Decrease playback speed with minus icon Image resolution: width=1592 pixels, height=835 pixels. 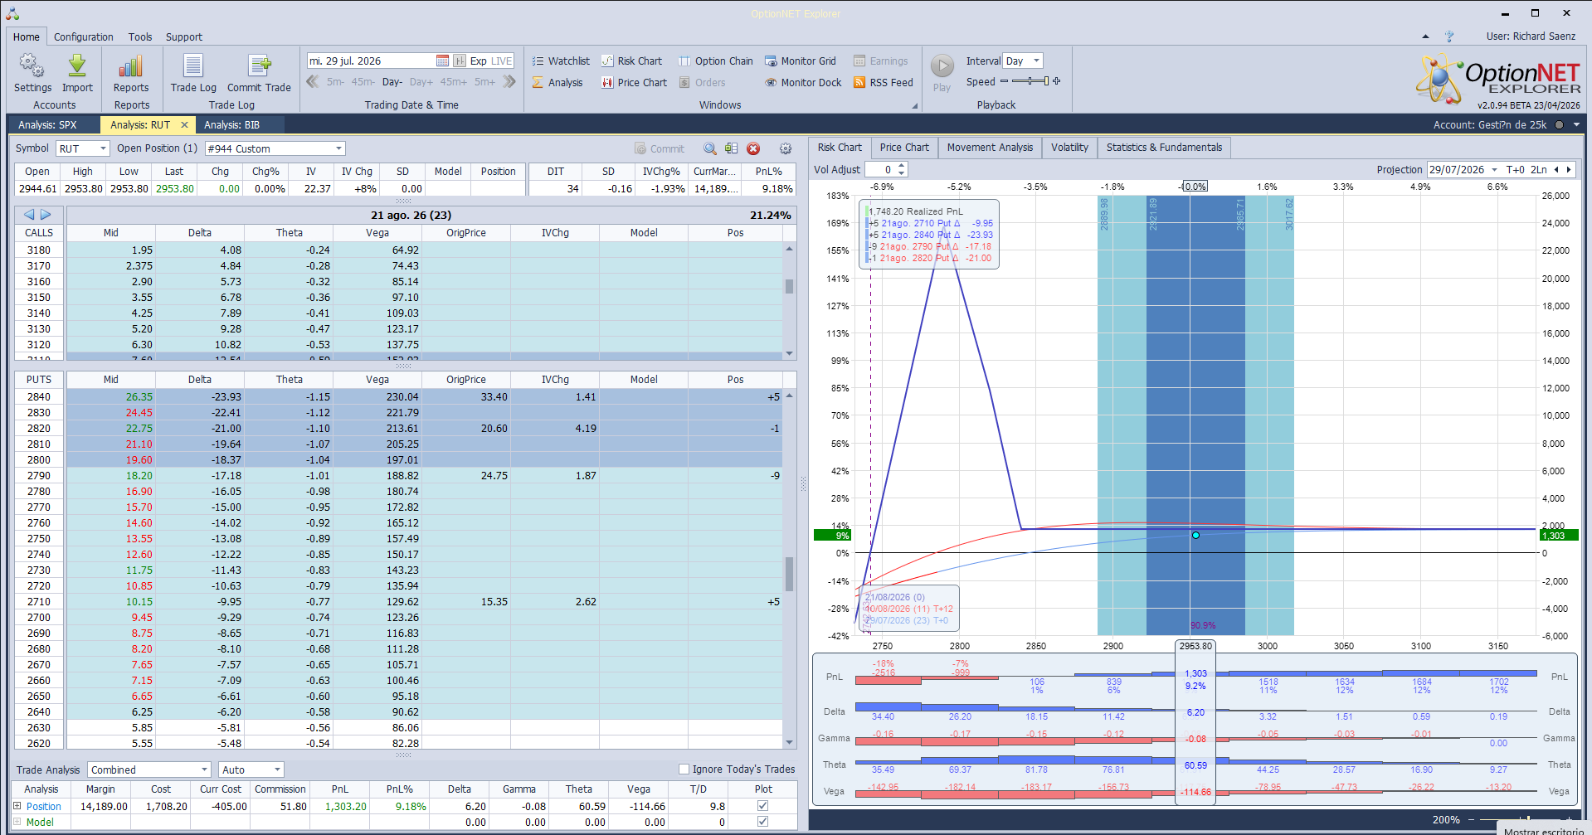pos(1004,81)
